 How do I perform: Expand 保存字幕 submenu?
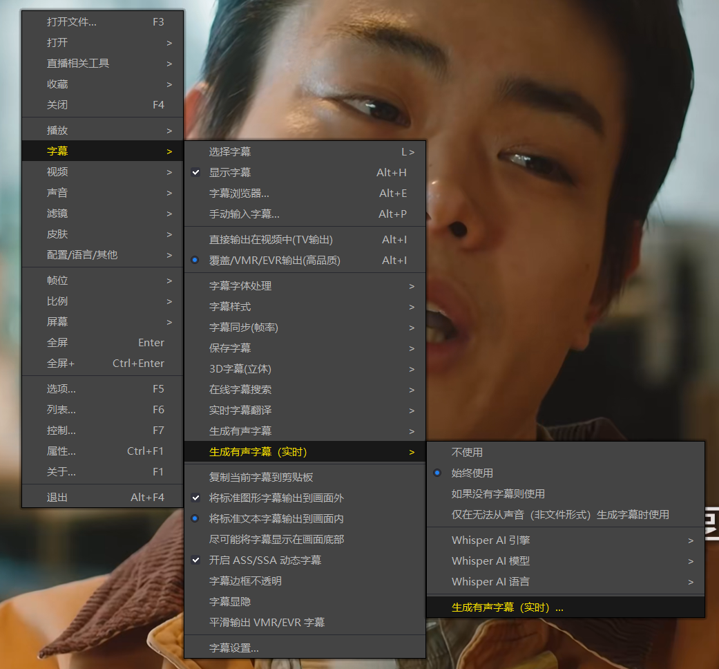pos(305,348)
